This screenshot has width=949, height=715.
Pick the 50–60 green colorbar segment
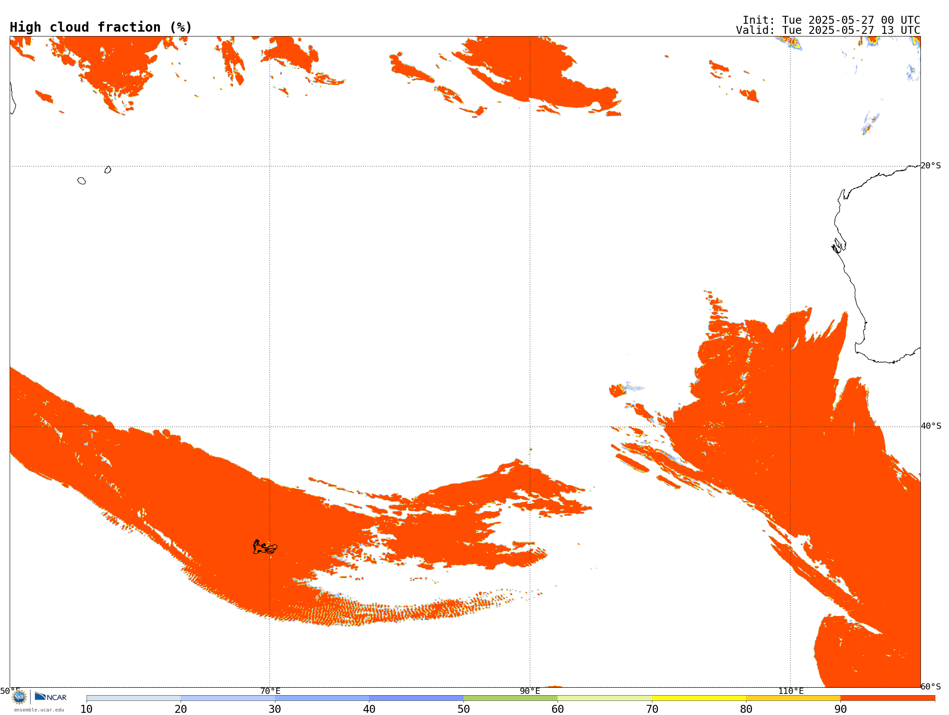point(511,698)
